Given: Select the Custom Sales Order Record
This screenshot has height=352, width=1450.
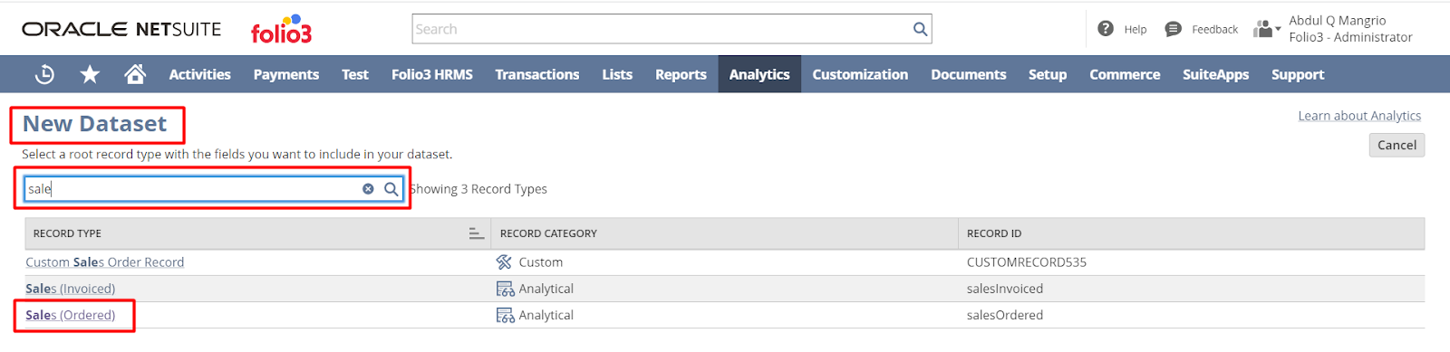Looking at the screenshot, I should [105, 262].
